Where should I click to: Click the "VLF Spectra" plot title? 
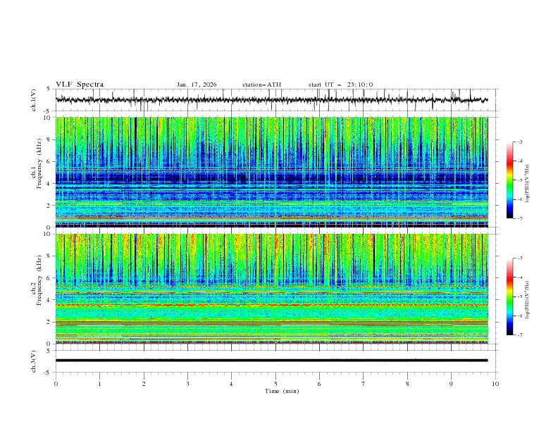(80, 85)
